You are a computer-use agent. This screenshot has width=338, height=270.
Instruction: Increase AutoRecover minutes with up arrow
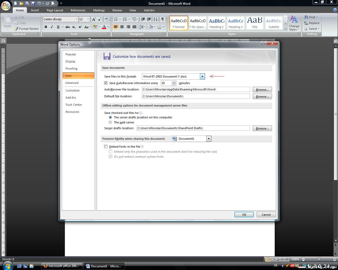click(x=174, y=82)
